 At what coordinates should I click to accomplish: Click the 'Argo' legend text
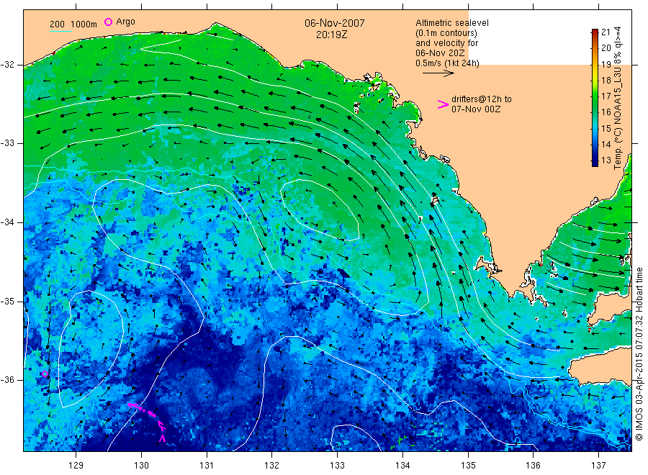125,22
